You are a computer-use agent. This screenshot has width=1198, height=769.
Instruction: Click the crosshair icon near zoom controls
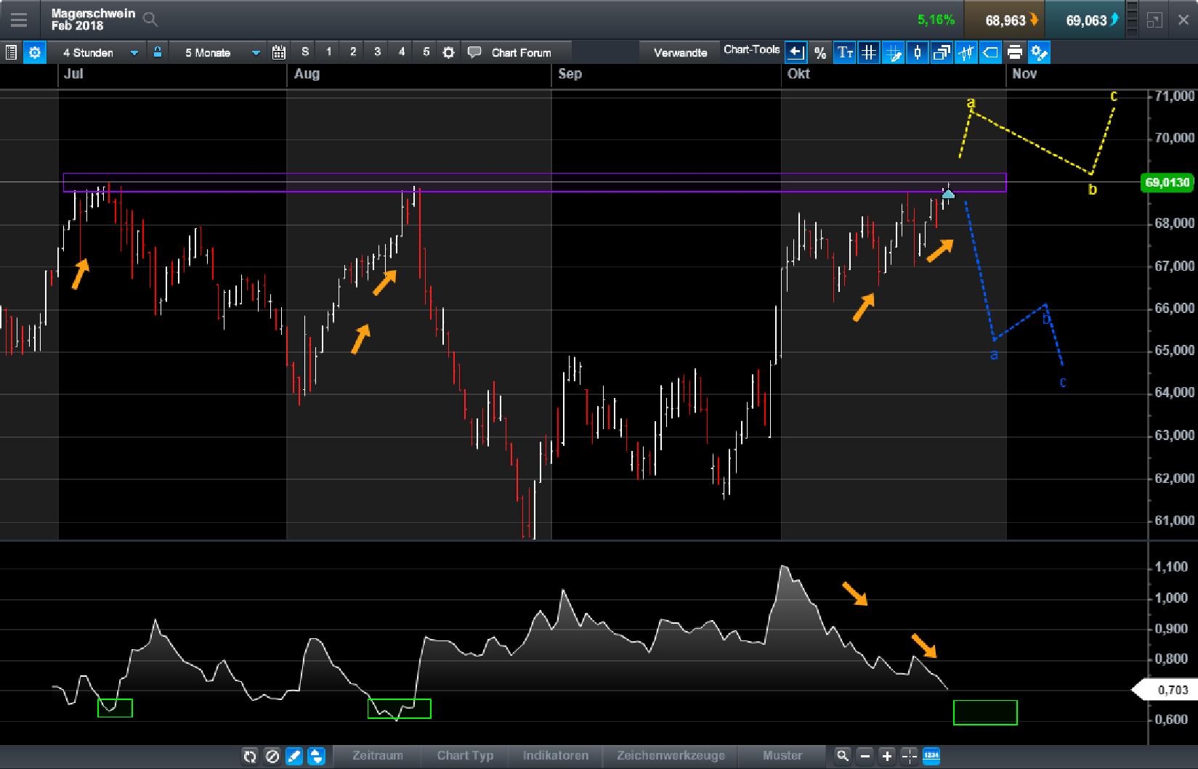click(x=908, y=756)
